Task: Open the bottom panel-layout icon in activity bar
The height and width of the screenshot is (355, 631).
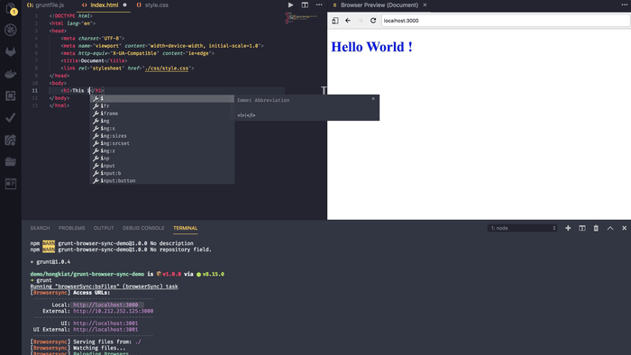Action: 11,184
